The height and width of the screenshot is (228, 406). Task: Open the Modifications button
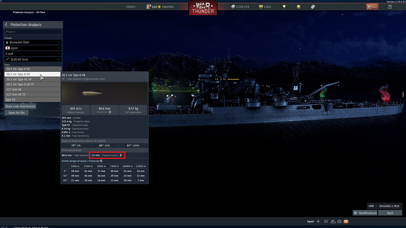pos(365,213)
